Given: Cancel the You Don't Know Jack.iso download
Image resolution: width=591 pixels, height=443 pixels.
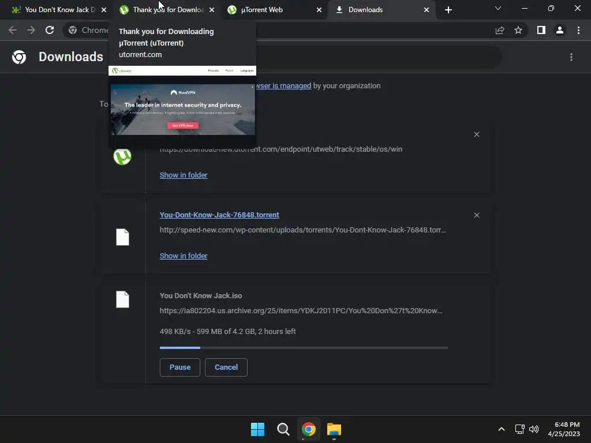Looking at the screenshot, I should 226,367.
